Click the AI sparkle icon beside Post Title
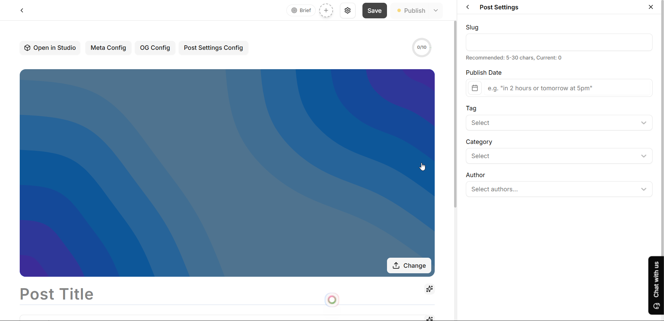Viewport: 664px width, 321px height. pos(430,289)
